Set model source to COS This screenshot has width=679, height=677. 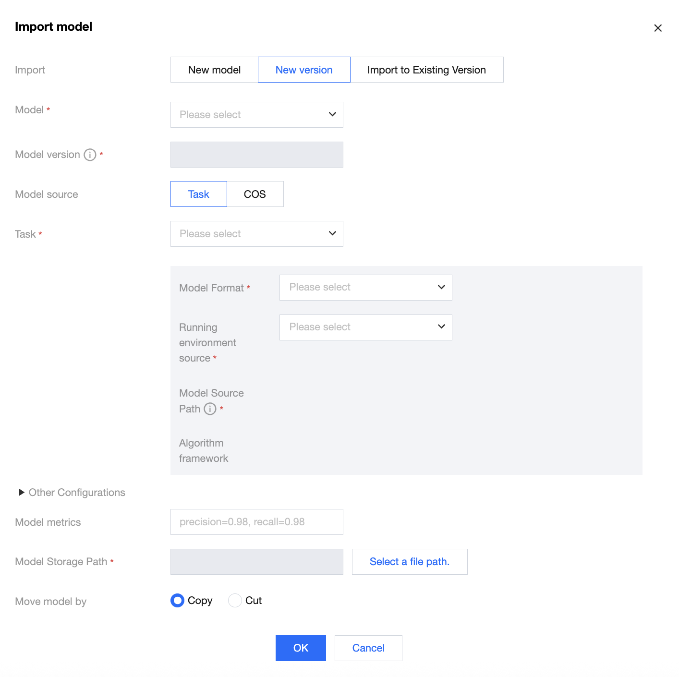coord(255,194)
